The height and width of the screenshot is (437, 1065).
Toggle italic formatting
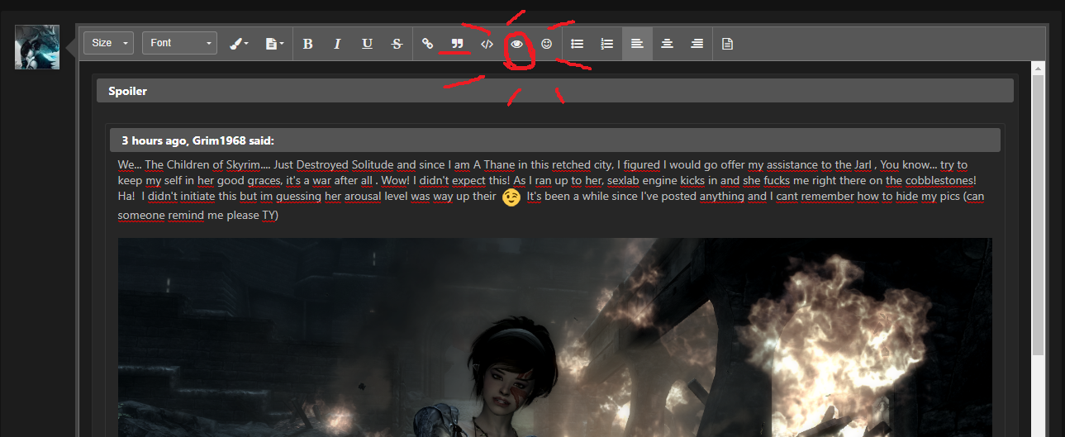point(337,44)
